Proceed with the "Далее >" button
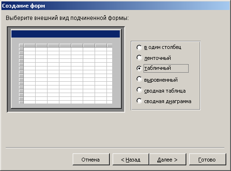Image resolution: width=231 pixels, height=171 pixels. (168, 160)
